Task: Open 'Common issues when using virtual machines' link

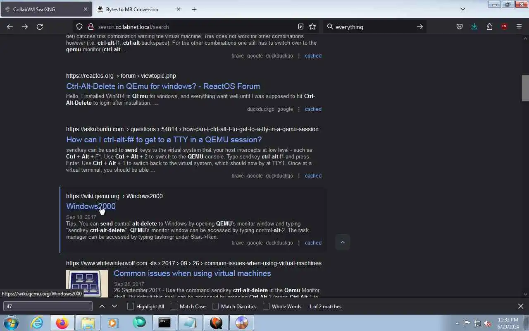Action: tap(192, 273)
